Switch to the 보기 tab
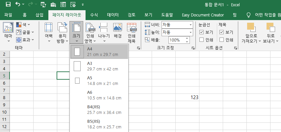This screenshot has height=132, width=281. (148, 15)
